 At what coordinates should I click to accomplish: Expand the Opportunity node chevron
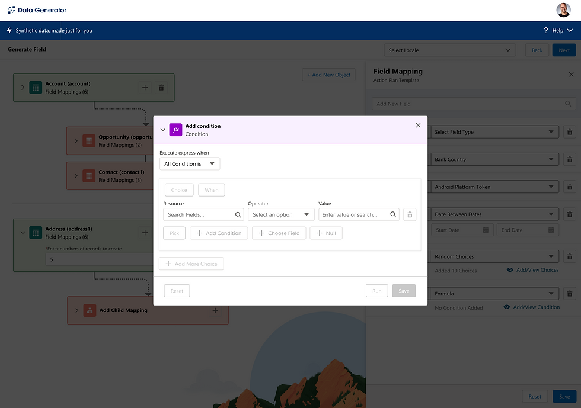click(76, 141)
